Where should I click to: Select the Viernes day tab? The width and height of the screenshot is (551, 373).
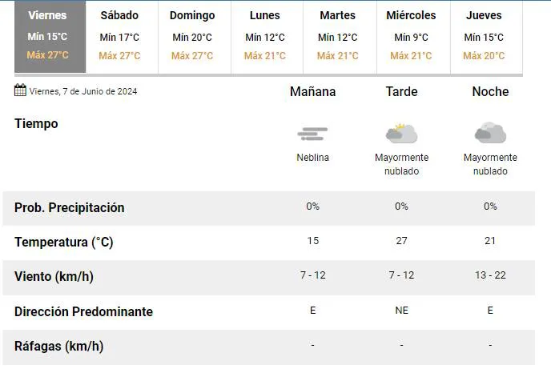tap(48, 36)
